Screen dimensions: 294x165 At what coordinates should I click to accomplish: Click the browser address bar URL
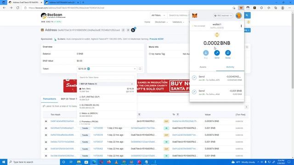(x=67, y=8)
